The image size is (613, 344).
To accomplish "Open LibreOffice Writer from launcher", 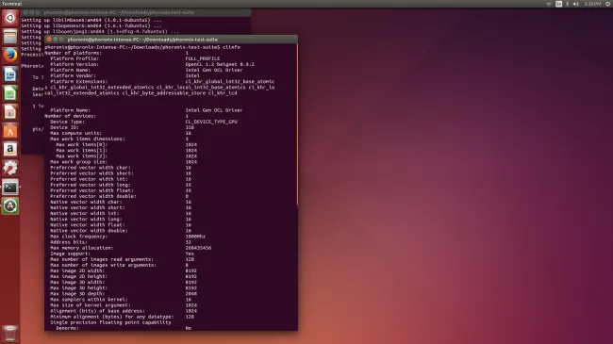I will tap(10, 74).
